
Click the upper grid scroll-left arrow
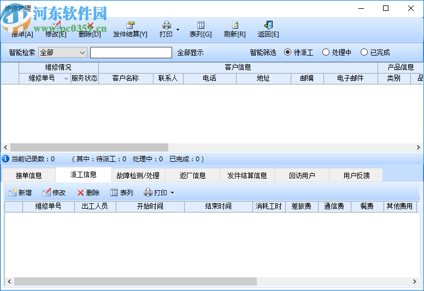[x=5, y=147]
